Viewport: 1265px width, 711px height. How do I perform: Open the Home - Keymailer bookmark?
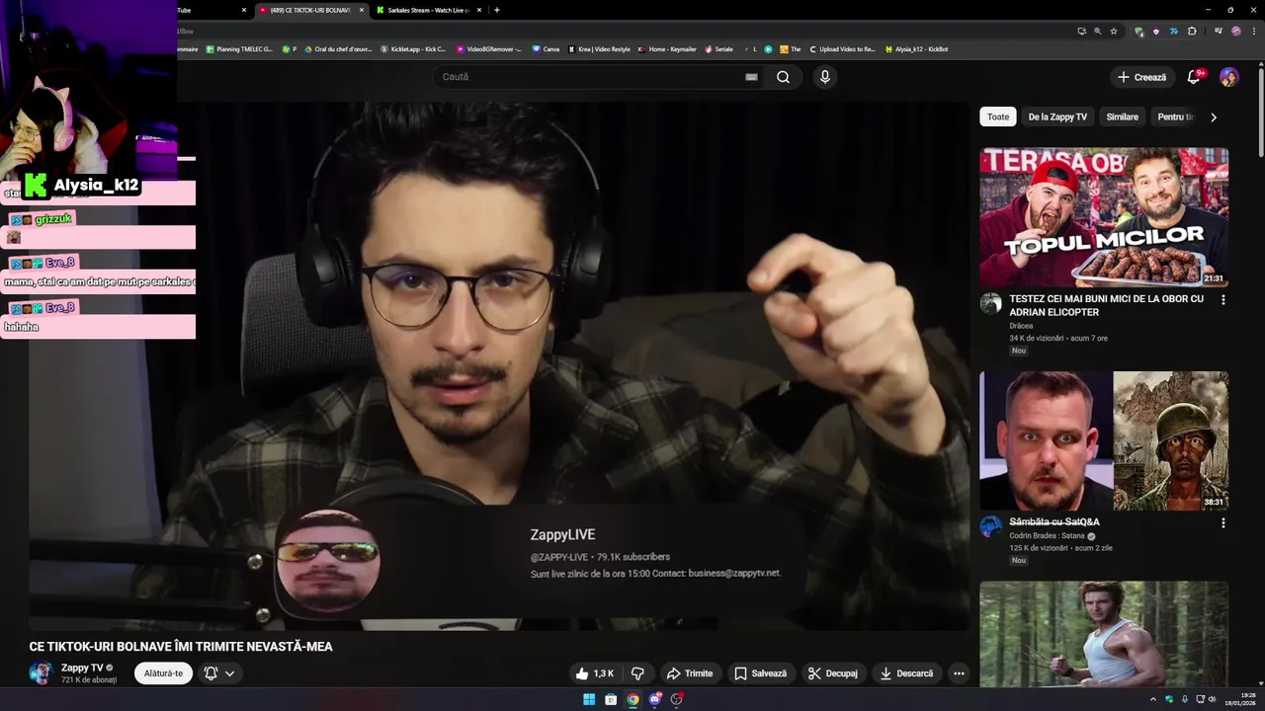click(x=667, y=48)
